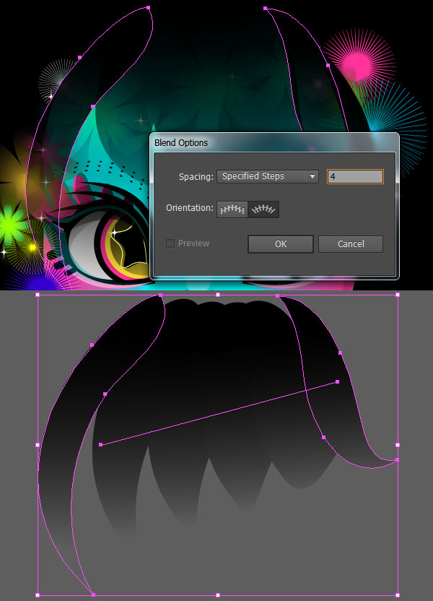
Task: Click the top-right corner bounding box handle
Action: pos(398,295)
